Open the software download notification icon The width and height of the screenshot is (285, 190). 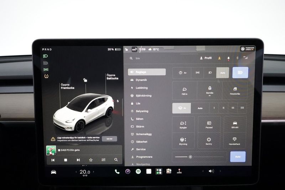point(219,58)
